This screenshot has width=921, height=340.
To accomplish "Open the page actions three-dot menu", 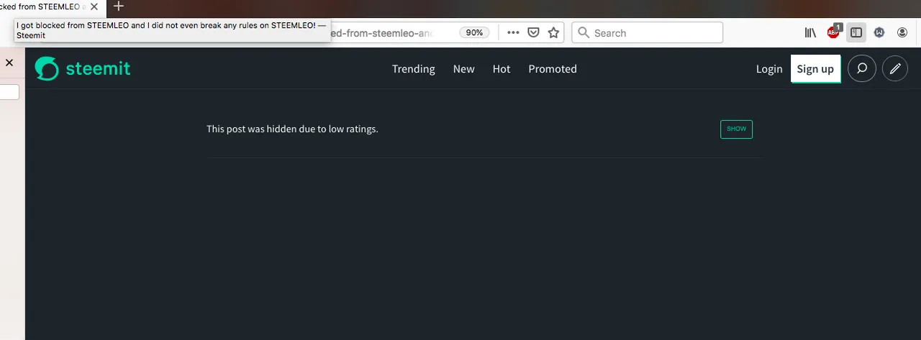I will click(513, 32).
